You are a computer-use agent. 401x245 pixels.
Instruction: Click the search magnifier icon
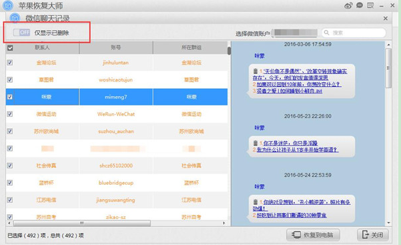point(326,33)
